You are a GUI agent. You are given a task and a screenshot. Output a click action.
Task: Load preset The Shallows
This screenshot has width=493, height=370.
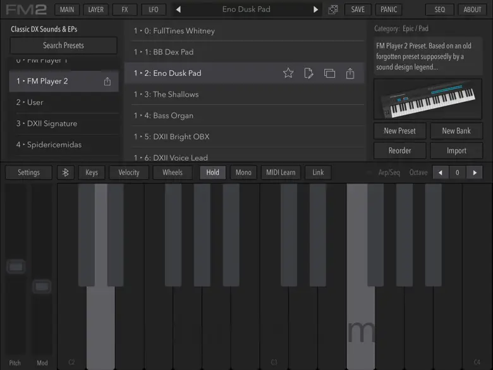click(x=245, y=94)
